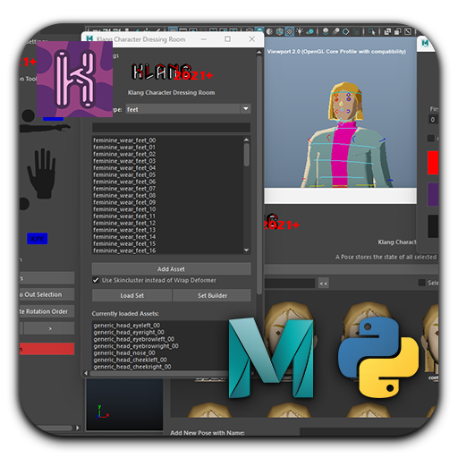
Task: Uncheck Use Skincluster instead of Wrap Deformer
Action: (96, 280)
